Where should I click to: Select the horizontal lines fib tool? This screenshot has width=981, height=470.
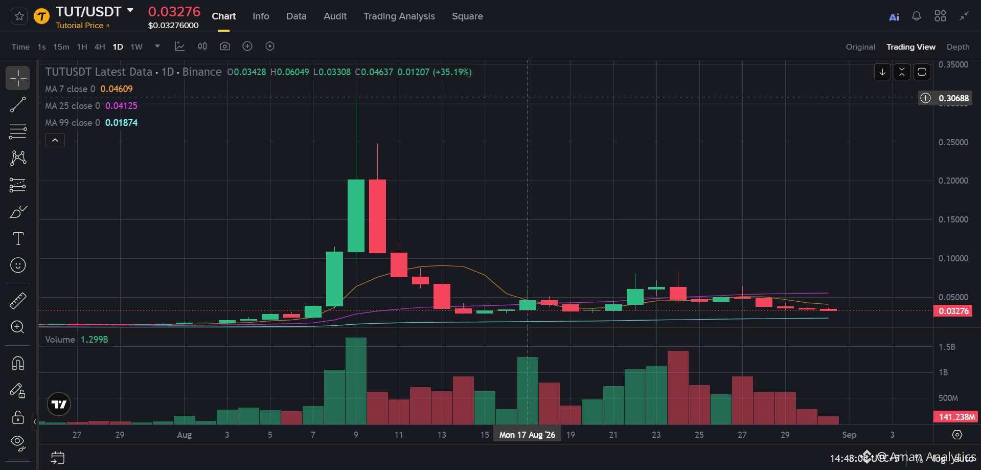click(x=18, y=131)
